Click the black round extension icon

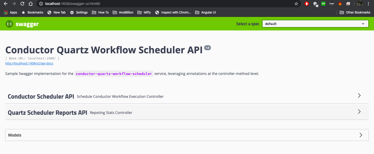click(332, 4)
